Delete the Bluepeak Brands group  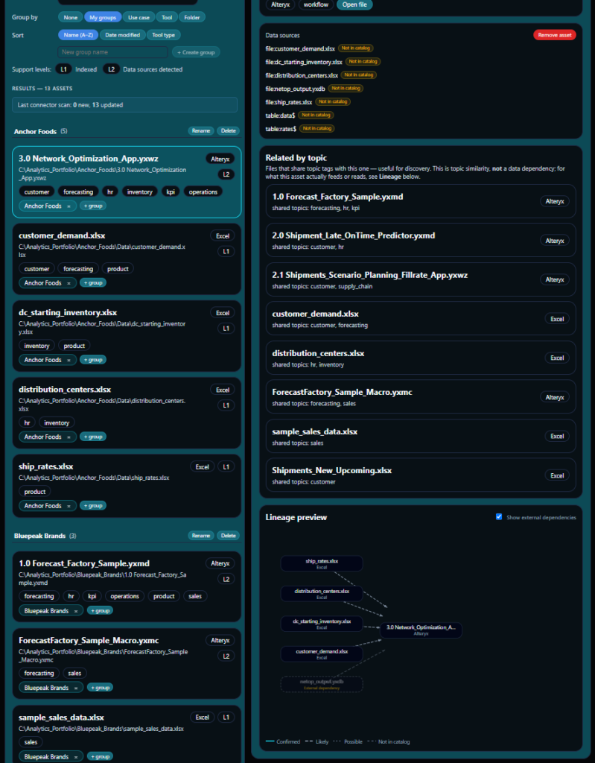[x=228, y=536]
